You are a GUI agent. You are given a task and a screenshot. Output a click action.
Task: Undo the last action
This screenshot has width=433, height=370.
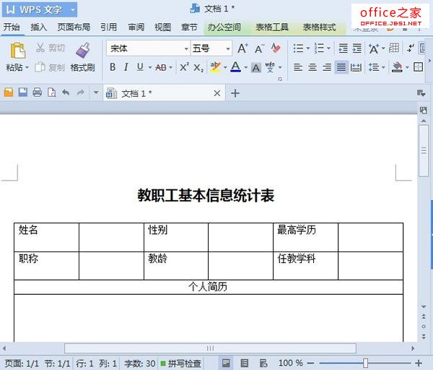tap(66, 92)
